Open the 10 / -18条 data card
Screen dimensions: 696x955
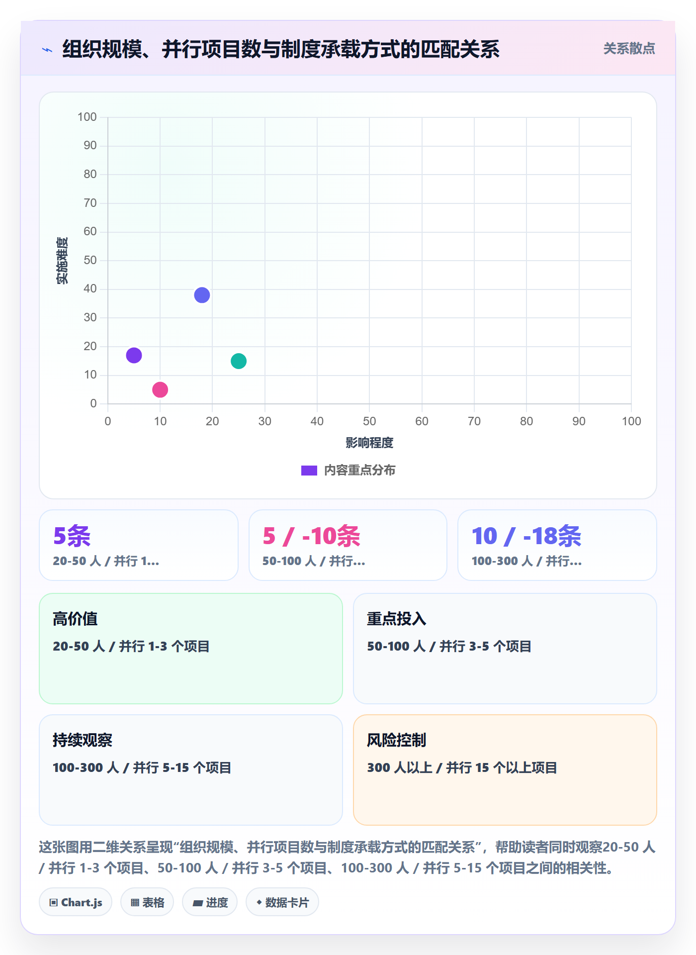(557, 545)
